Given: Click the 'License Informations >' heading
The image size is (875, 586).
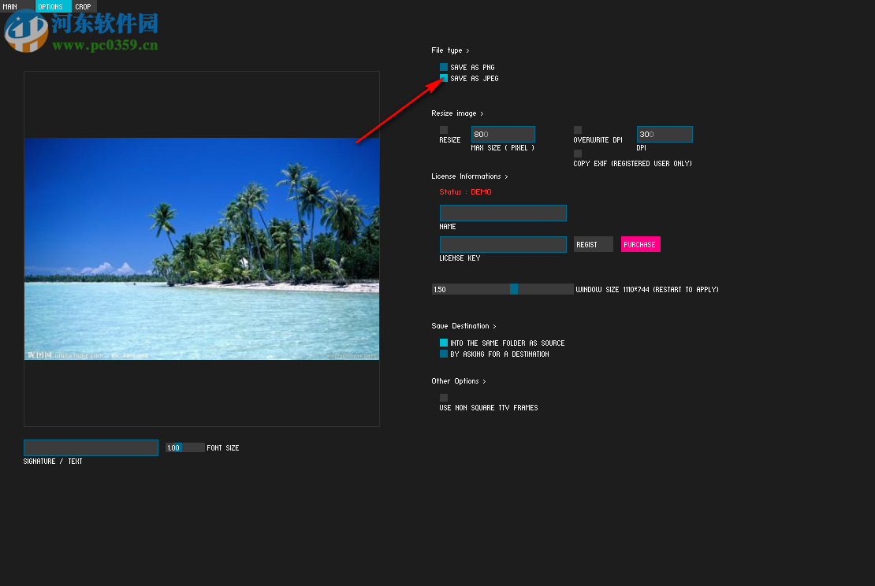Looking at the screenshot, I should click(469, 176).
